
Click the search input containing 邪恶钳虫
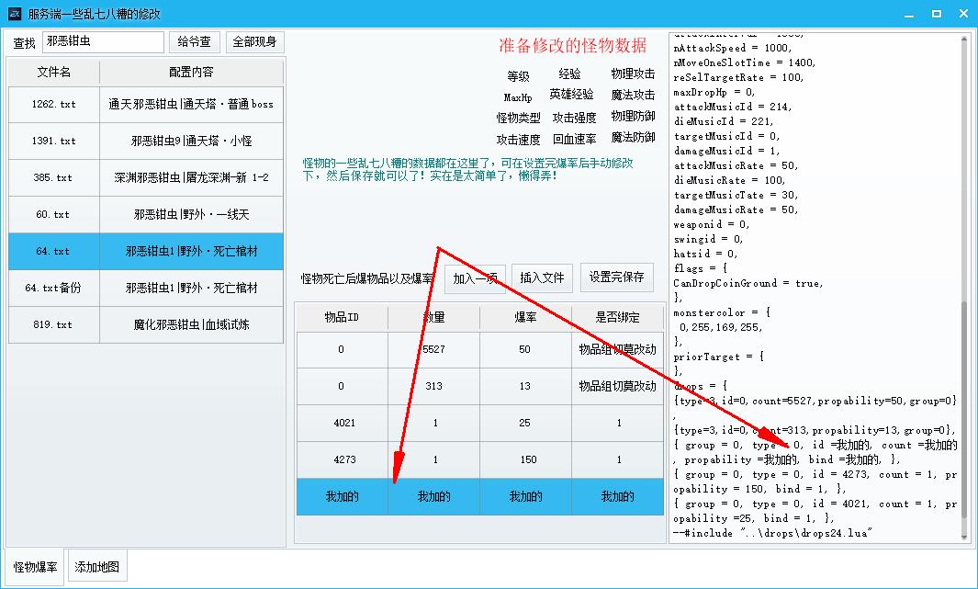click(x=103, y=42)
